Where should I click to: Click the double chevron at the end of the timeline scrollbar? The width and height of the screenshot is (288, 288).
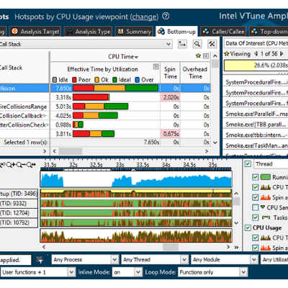tap(236, 247)
